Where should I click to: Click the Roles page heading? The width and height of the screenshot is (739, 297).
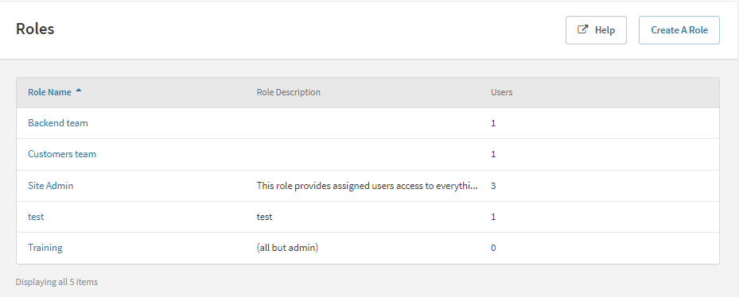(35, 29)
